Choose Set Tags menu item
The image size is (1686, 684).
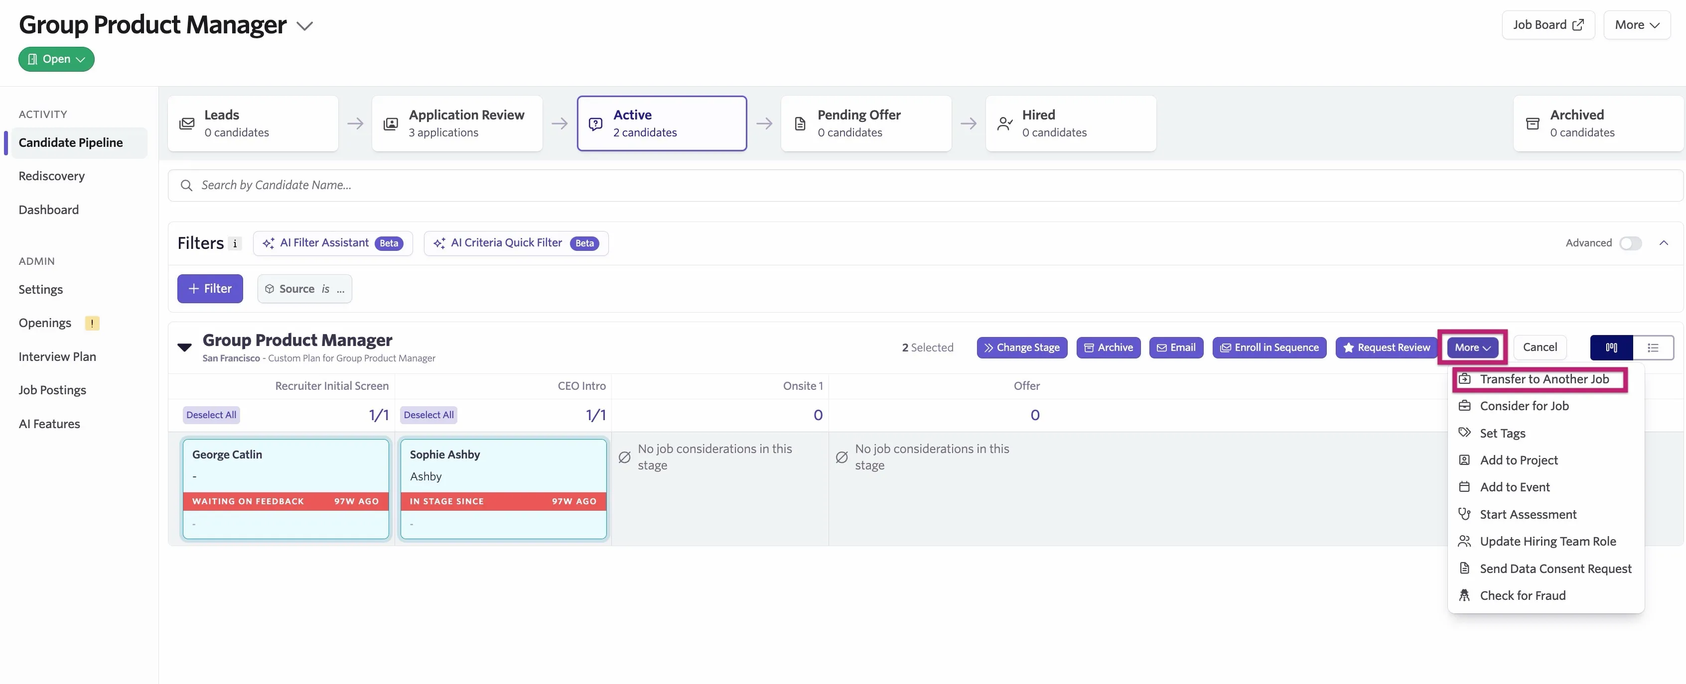(x=1546, y=434)
